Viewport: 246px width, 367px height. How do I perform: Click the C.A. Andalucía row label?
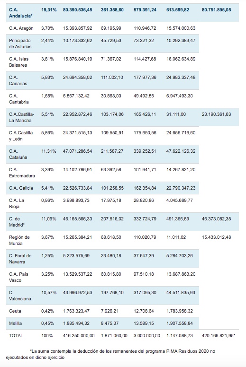[x=21, y=13]
